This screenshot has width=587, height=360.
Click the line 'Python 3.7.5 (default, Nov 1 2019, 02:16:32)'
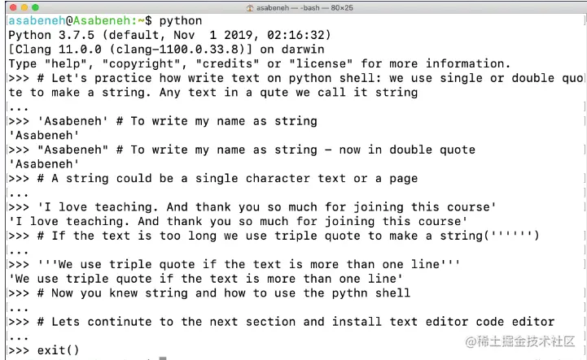click(169, 35)
